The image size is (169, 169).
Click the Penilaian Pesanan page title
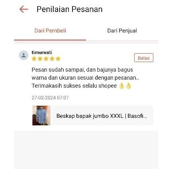coord(70,9)
